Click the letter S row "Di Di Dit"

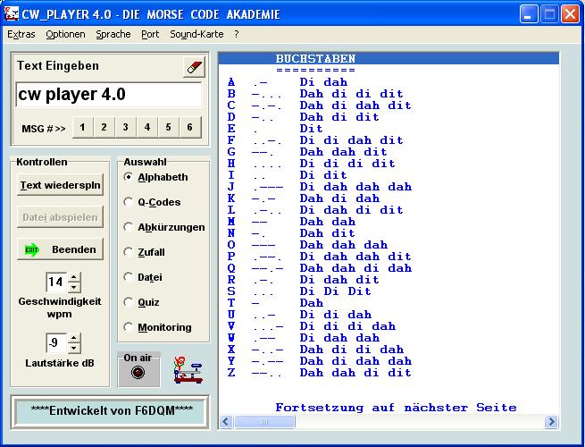(336, 291)
